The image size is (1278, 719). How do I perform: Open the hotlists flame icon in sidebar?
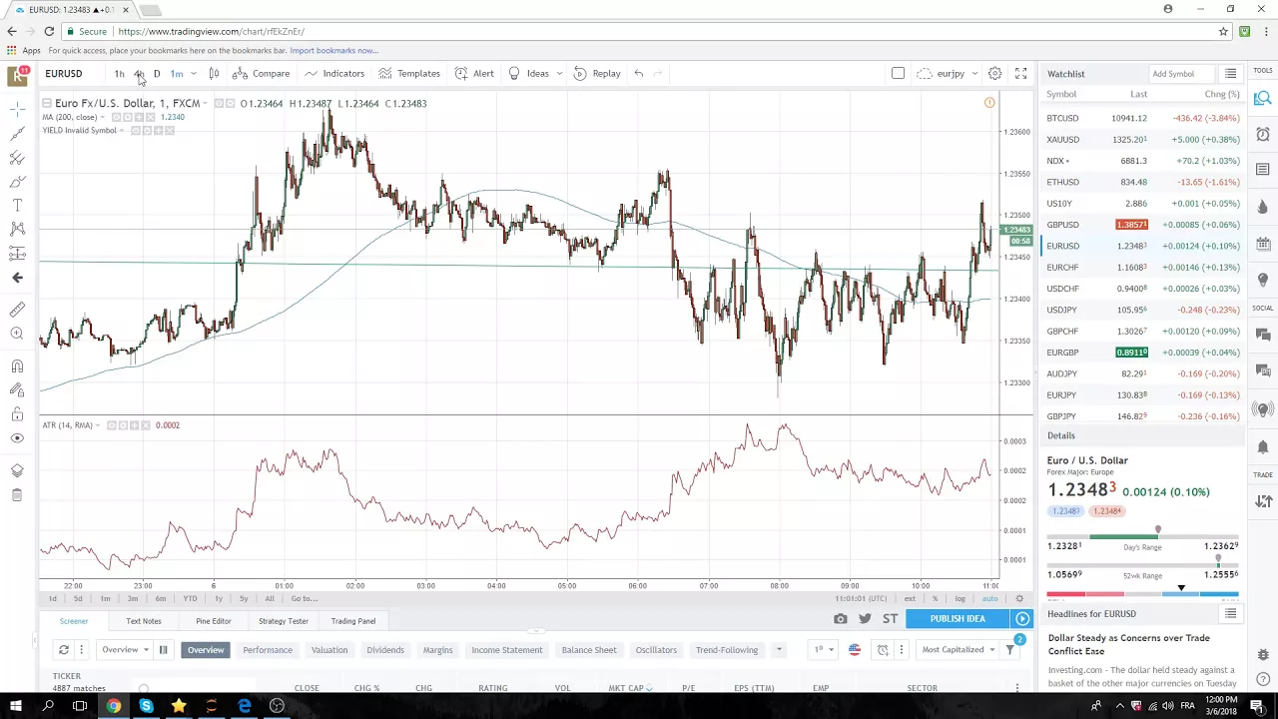tap(1263, 207)
